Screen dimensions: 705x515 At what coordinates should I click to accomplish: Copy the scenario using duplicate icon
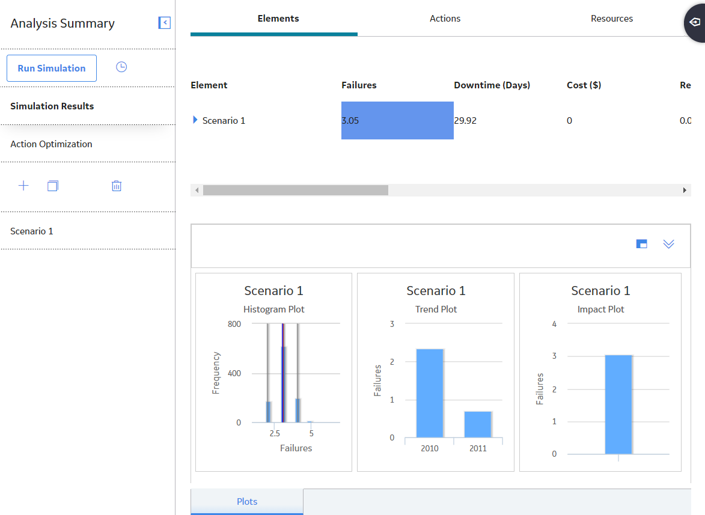53,186
